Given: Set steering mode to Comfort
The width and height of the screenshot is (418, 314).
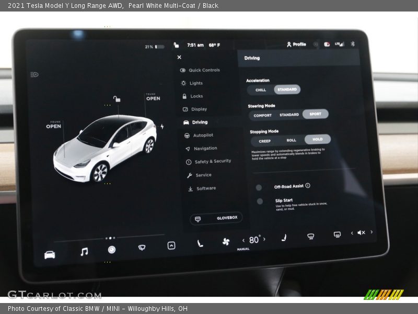Looking at the screenshot, I should (x=263, y=115).
